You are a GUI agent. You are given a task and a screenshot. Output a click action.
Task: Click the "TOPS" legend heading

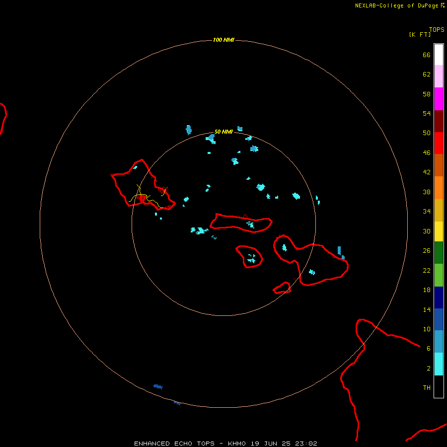point(437,30)
